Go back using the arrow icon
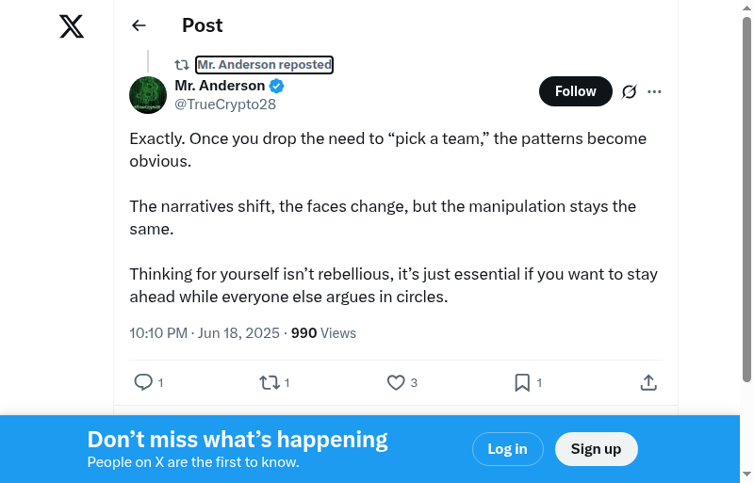Viewport: 754px width, 483px height. (139, 26)
